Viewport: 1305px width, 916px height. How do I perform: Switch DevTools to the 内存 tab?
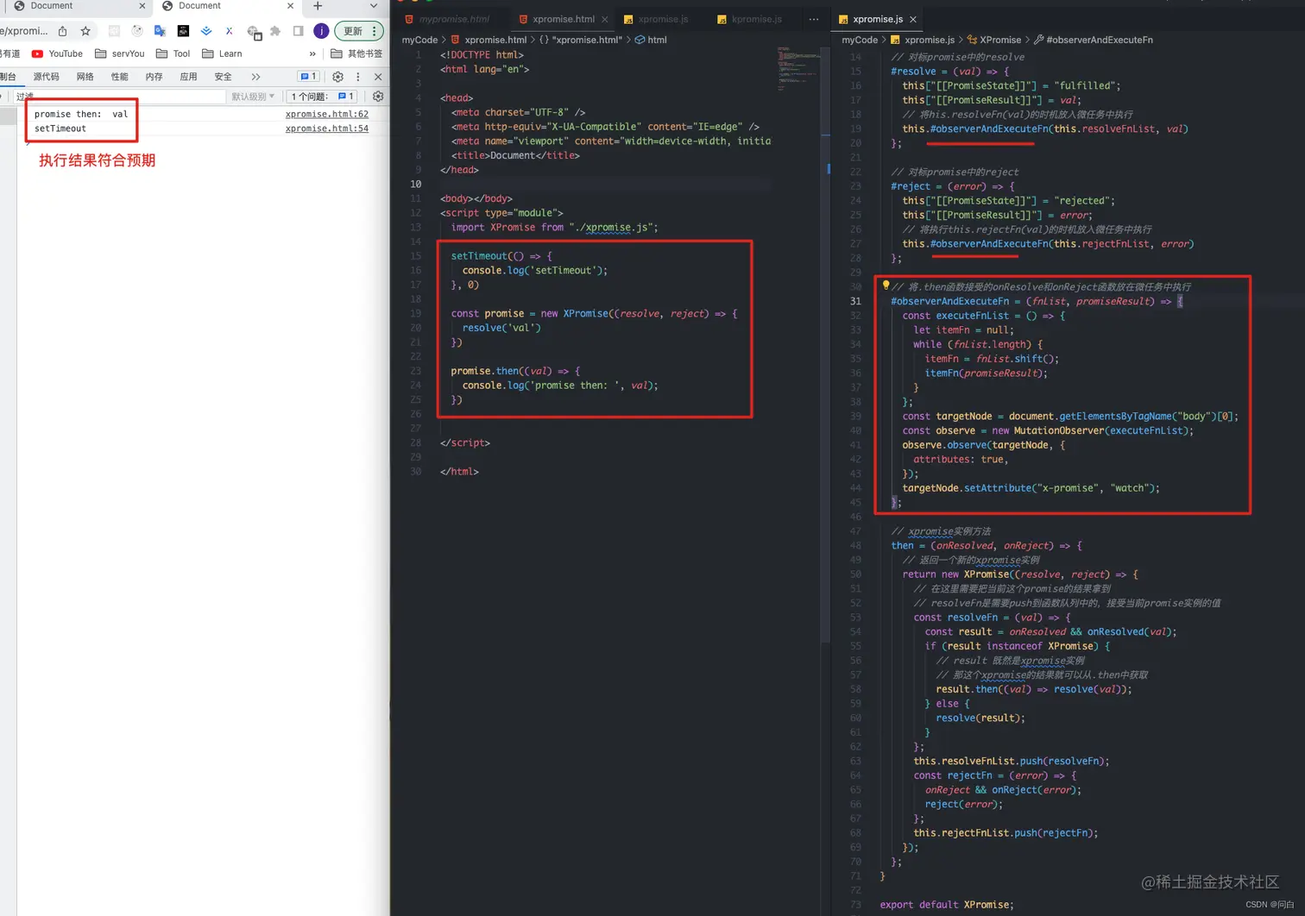154,77
